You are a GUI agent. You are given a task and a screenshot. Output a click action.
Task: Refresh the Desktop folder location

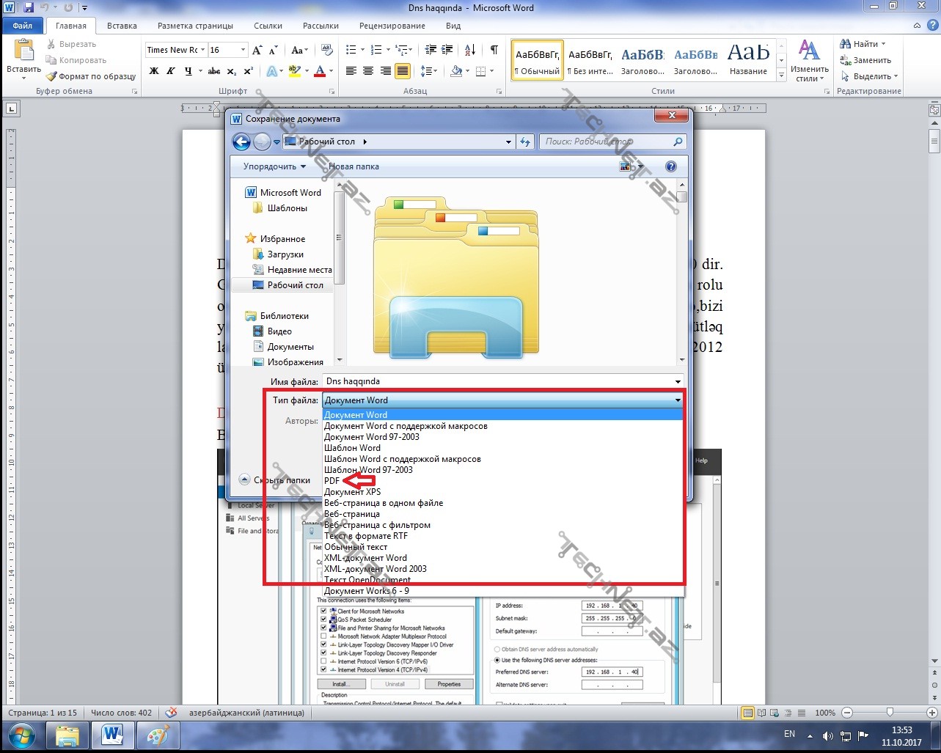(525, 142)
